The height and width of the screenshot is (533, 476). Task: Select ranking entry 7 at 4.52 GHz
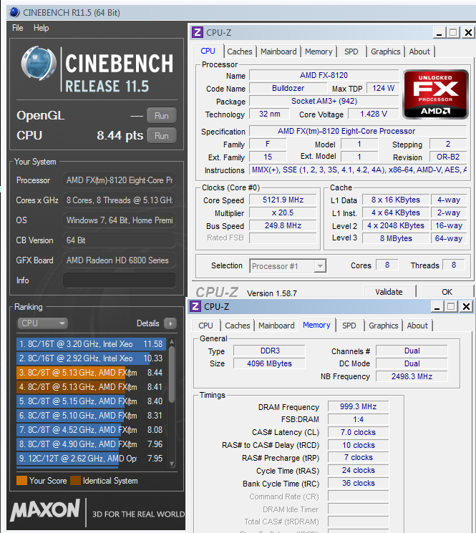pos(91,430)
